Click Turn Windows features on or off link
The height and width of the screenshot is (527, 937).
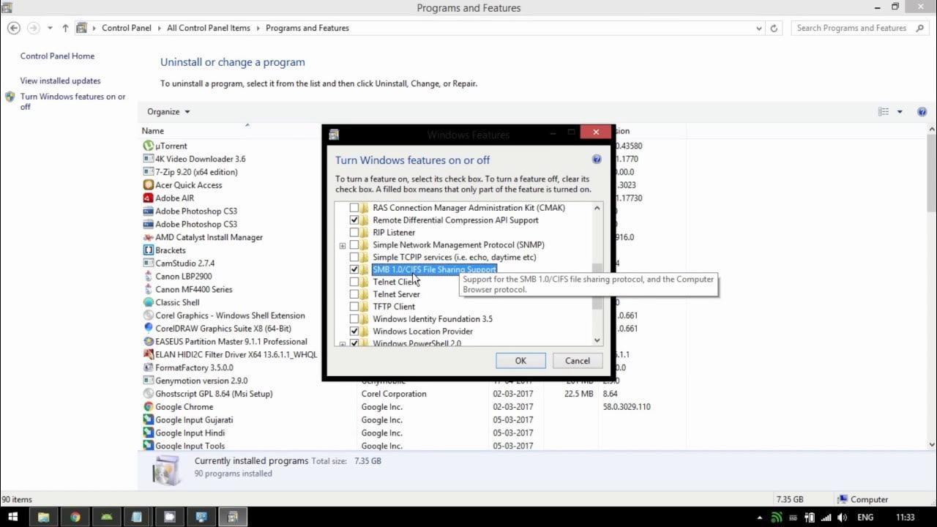72,102
